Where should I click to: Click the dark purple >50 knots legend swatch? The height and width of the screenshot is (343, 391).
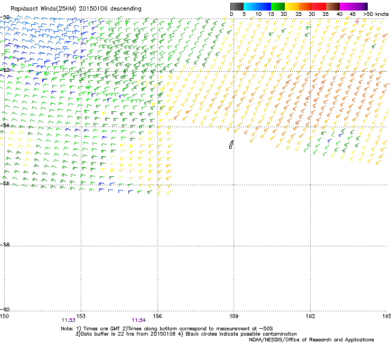pyautogui.click(x=366, y=6)
